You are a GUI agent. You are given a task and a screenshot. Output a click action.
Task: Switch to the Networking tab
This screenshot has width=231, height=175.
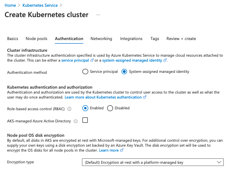(101, 39)
